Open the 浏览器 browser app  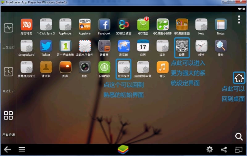click(x=124, y=46)
